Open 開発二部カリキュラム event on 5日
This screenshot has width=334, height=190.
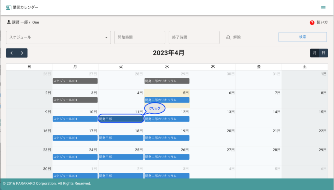[167, 100]
